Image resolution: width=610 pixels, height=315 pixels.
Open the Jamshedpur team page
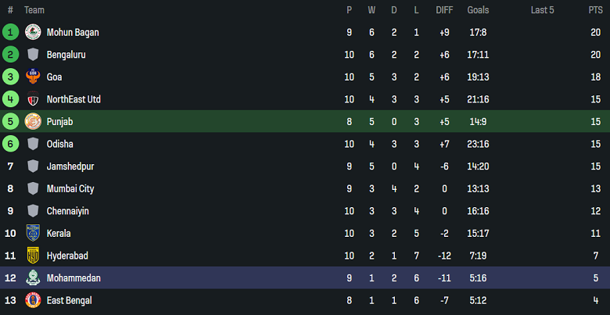point(70,166)
